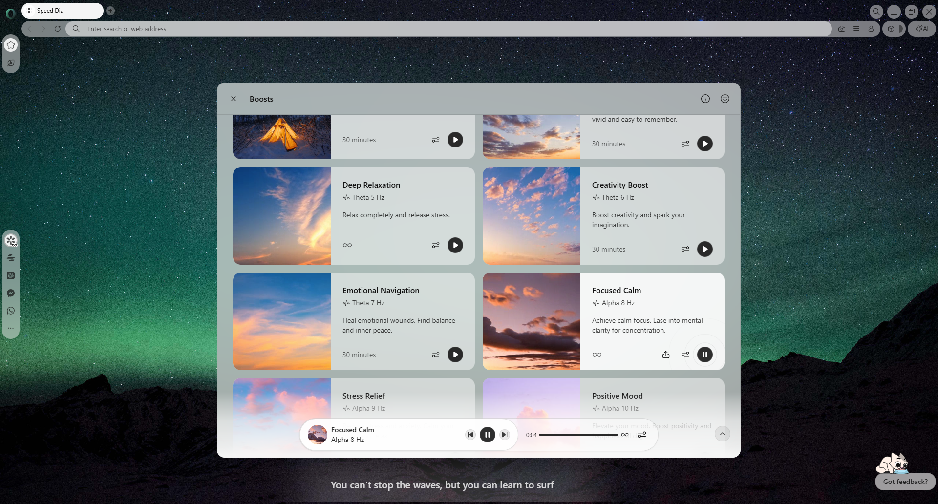Toggle infinite loop on Deep Relaxation card
Image resolution: width=938 pixels, height=504 pixels.
347,245
